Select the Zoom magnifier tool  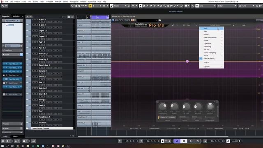[x=164, y=6]
